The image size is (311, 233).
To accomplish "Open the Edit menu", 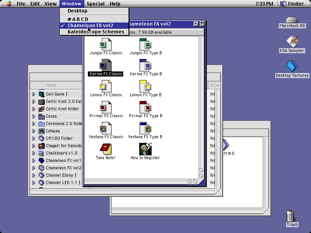I will pyautogui.click(x=35, y=4).
